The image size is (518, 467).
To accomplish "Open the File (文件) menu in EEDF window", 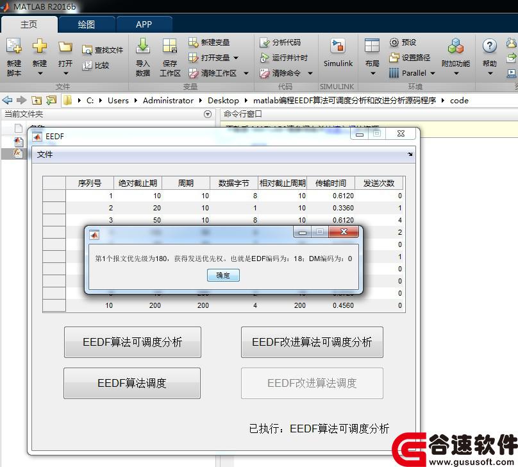I will 45,155.
